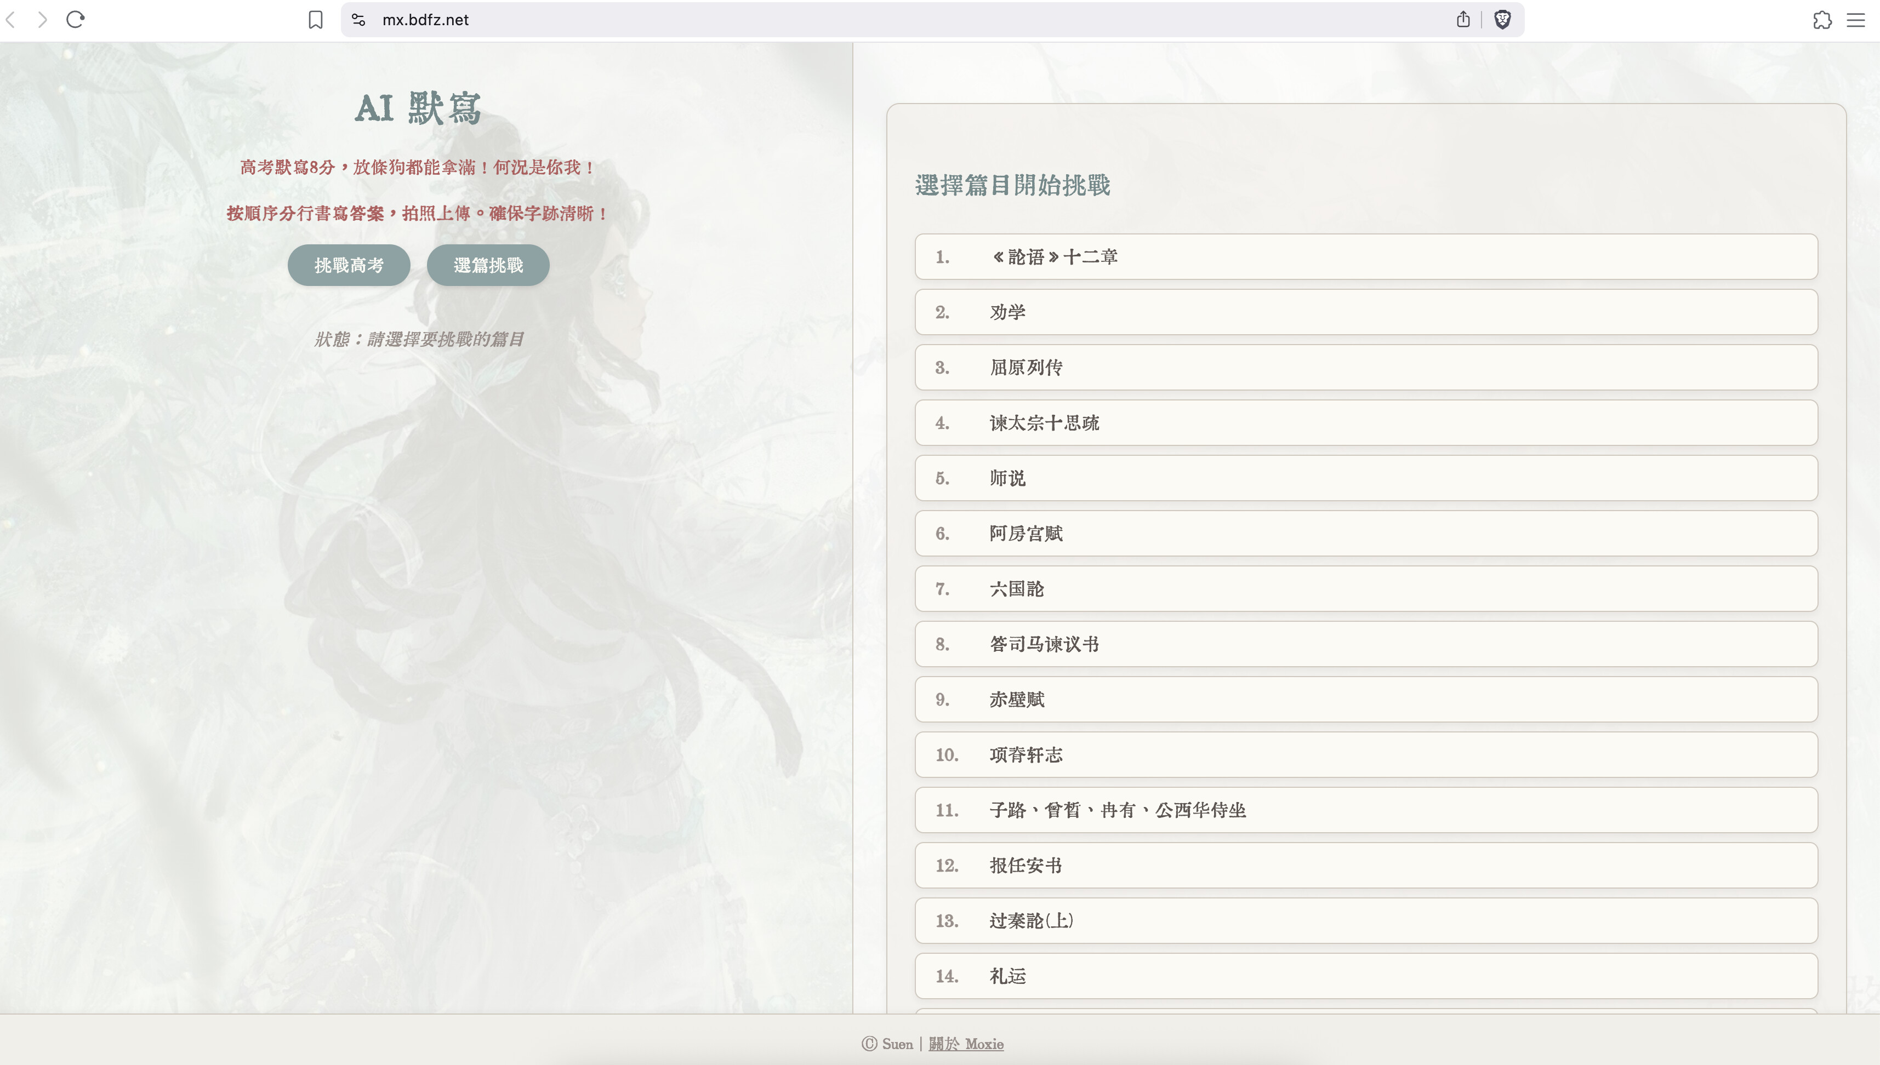The image size is (1880, 1065).
Task: Click the address bar URL mx.bdfz.net
Action: pyautogui.click(x=425, y=20)
